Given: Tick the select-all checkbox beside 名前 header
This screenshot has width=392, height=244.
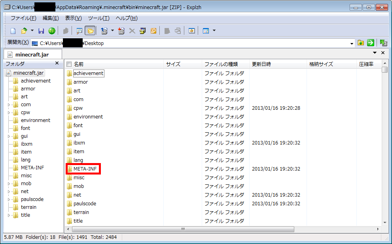Looking at the screenshot, I should [69, 64].
